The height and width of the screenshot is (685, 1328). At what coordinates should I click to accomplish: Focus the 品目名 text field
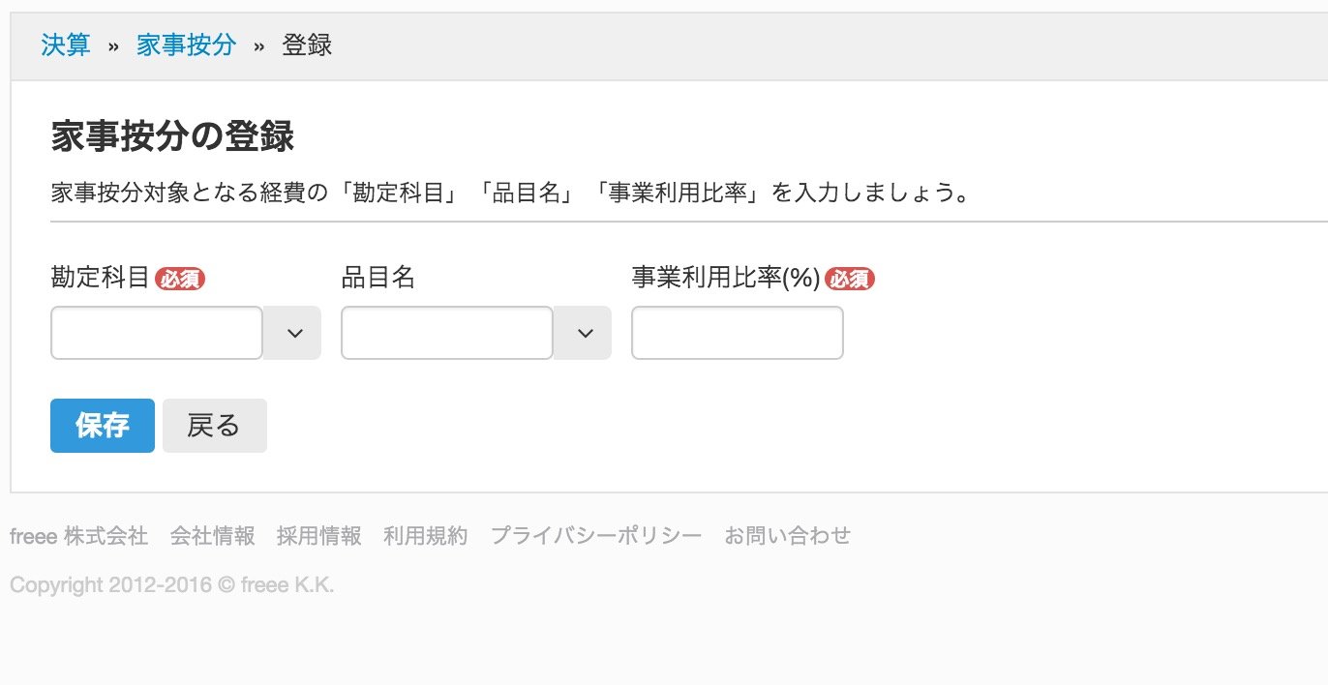click(x=447, y=333)
